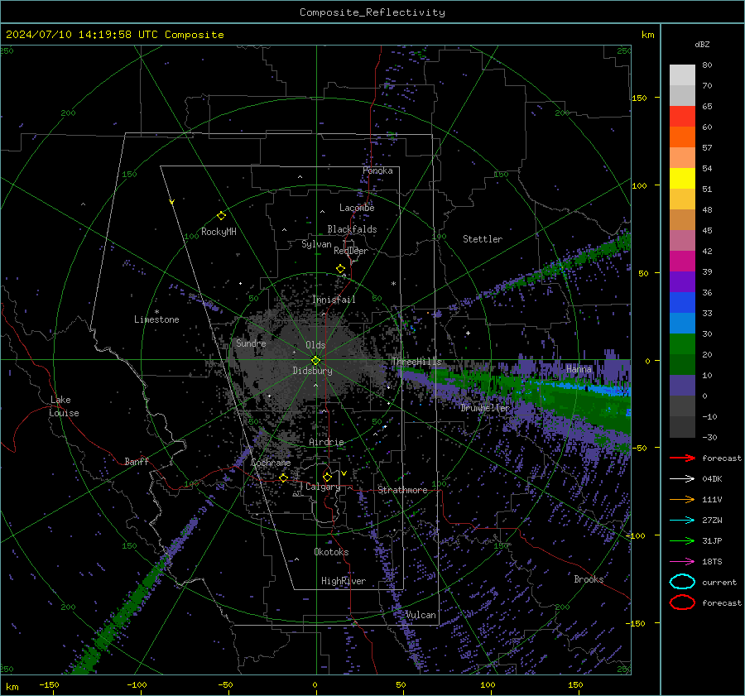Click the Brooks city label
Image resolution: width=745 pixels, height=696 pixels.
click(x=589, y=579)
